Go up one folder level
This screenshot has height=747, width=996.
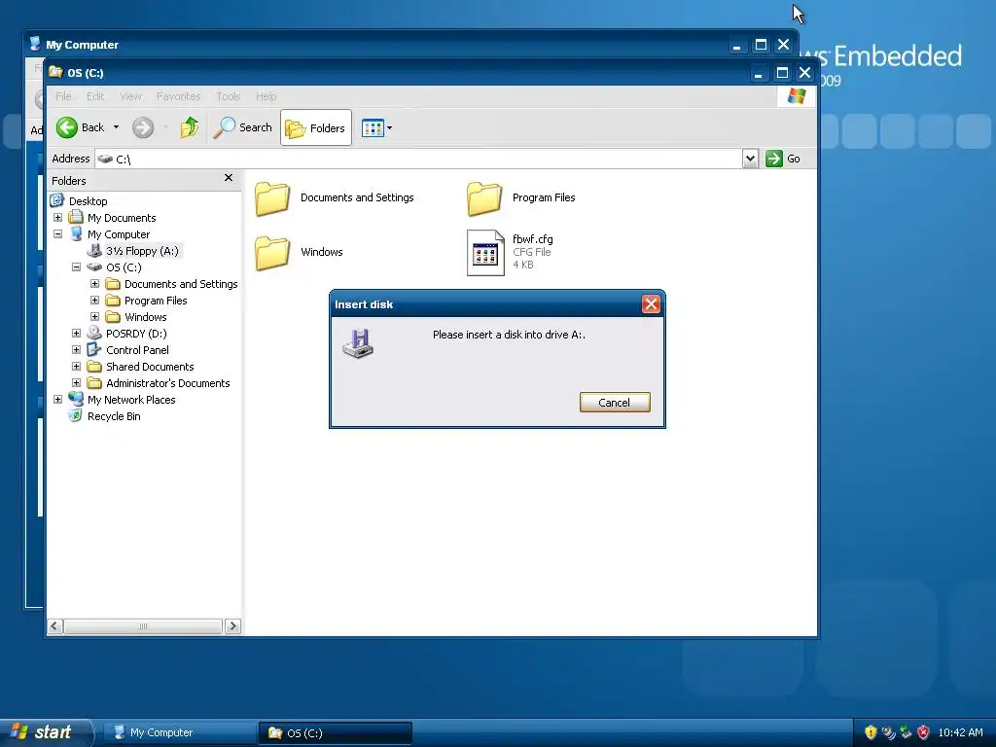click(x=189, y=127)
